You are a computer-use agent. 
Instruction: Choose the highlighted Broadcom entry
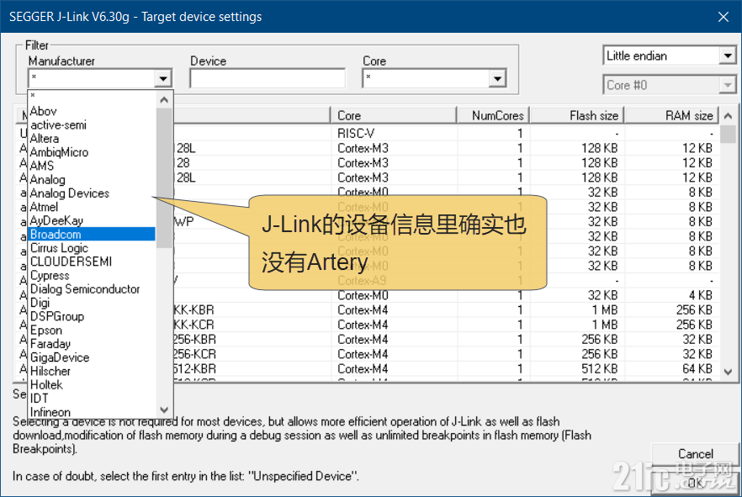[x=92, y=235]
